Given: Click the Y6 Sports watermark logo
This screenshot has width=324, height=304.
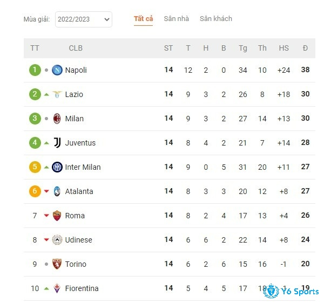Looking at the screenshot, I should (x=291, y=291).
